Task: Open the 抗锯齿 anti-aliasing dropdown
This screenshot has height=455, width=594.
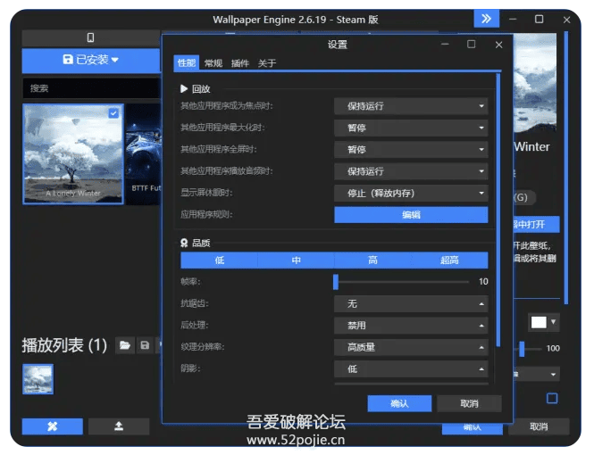Action: (411, 303)
